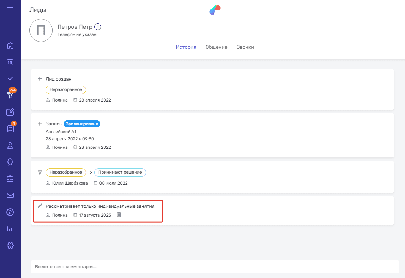This screenshot has width=405, height=278.
Task: Click the 'Принимают решение' stage tag
Action: click(x=120, y=173)
